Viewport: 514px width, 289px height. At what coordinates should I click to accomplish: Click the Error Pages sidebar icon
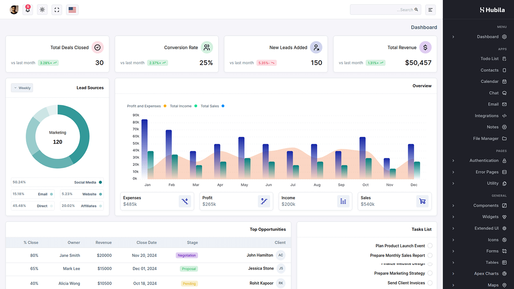point(504,172)
